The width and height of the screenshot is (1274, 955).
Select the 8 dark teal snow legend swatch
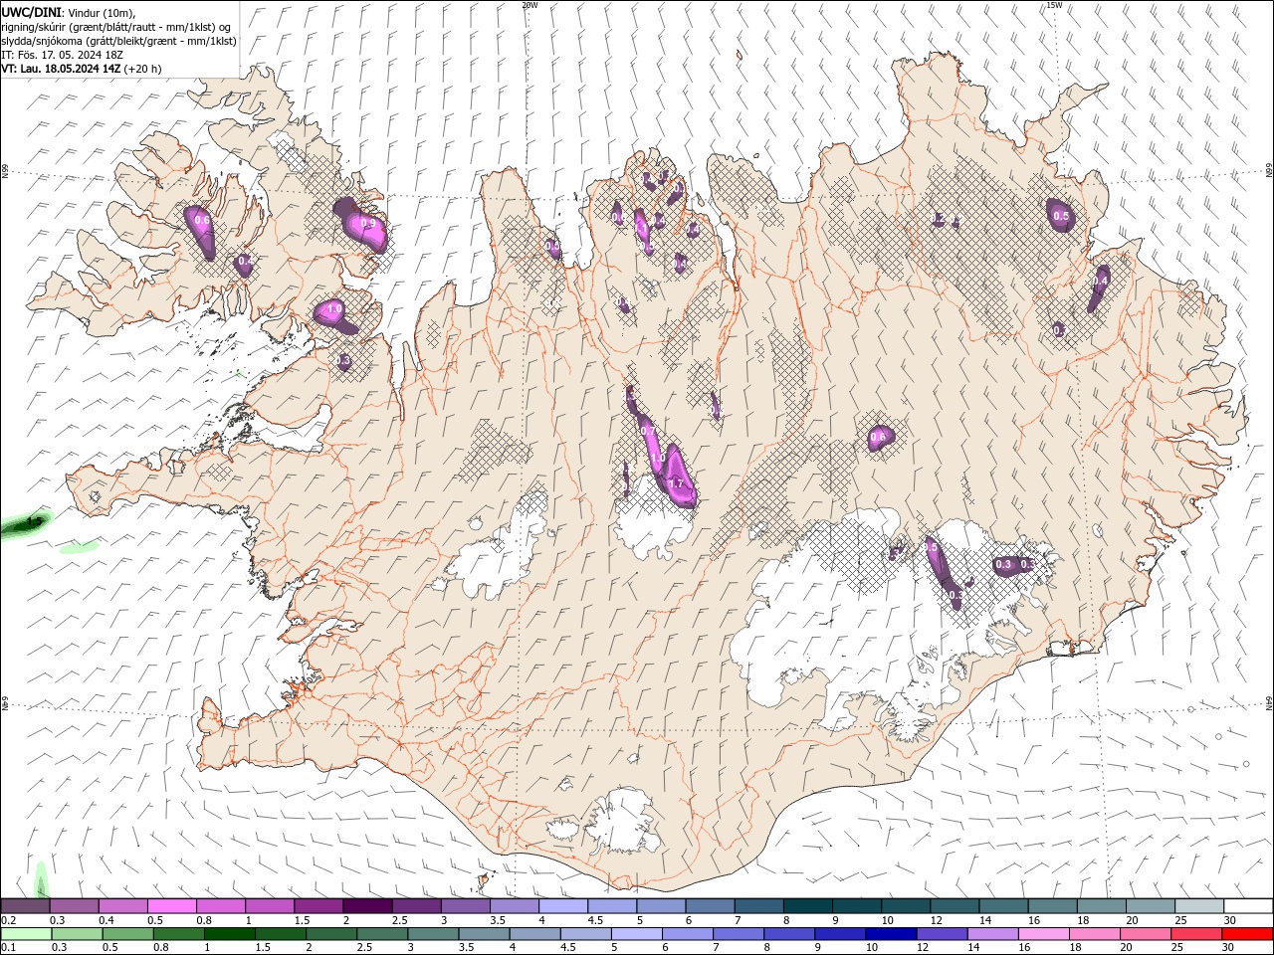click(x=808, y=906)
